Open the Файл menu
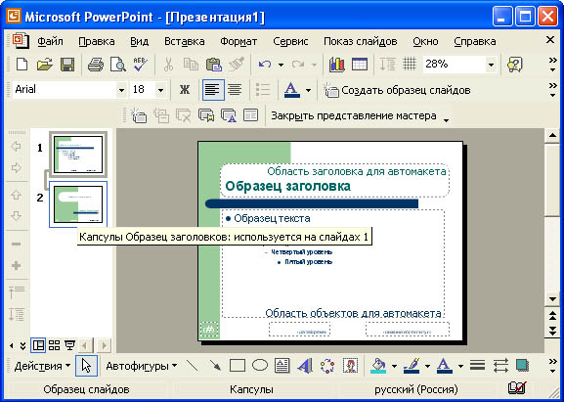The image size is (564, 402). pyautogui.click(x=51, y=41)
